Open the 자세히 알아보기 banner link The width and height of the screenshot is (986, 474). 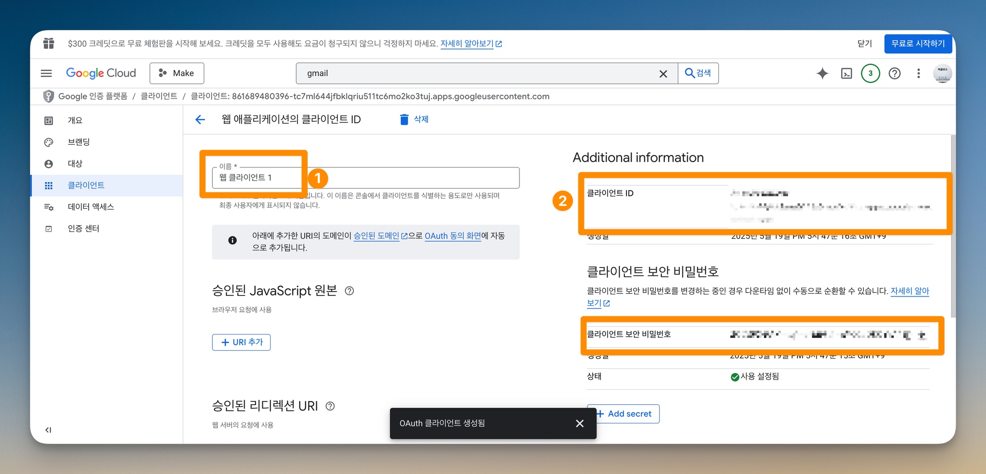click(x=471, y=43)
